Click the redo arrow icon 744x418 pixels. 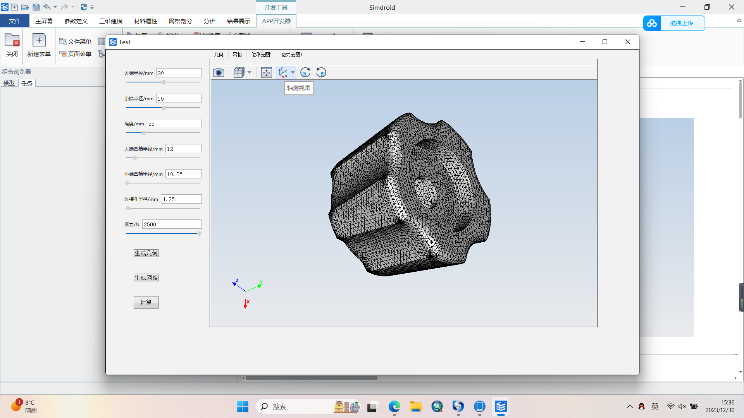pos(65,7)
